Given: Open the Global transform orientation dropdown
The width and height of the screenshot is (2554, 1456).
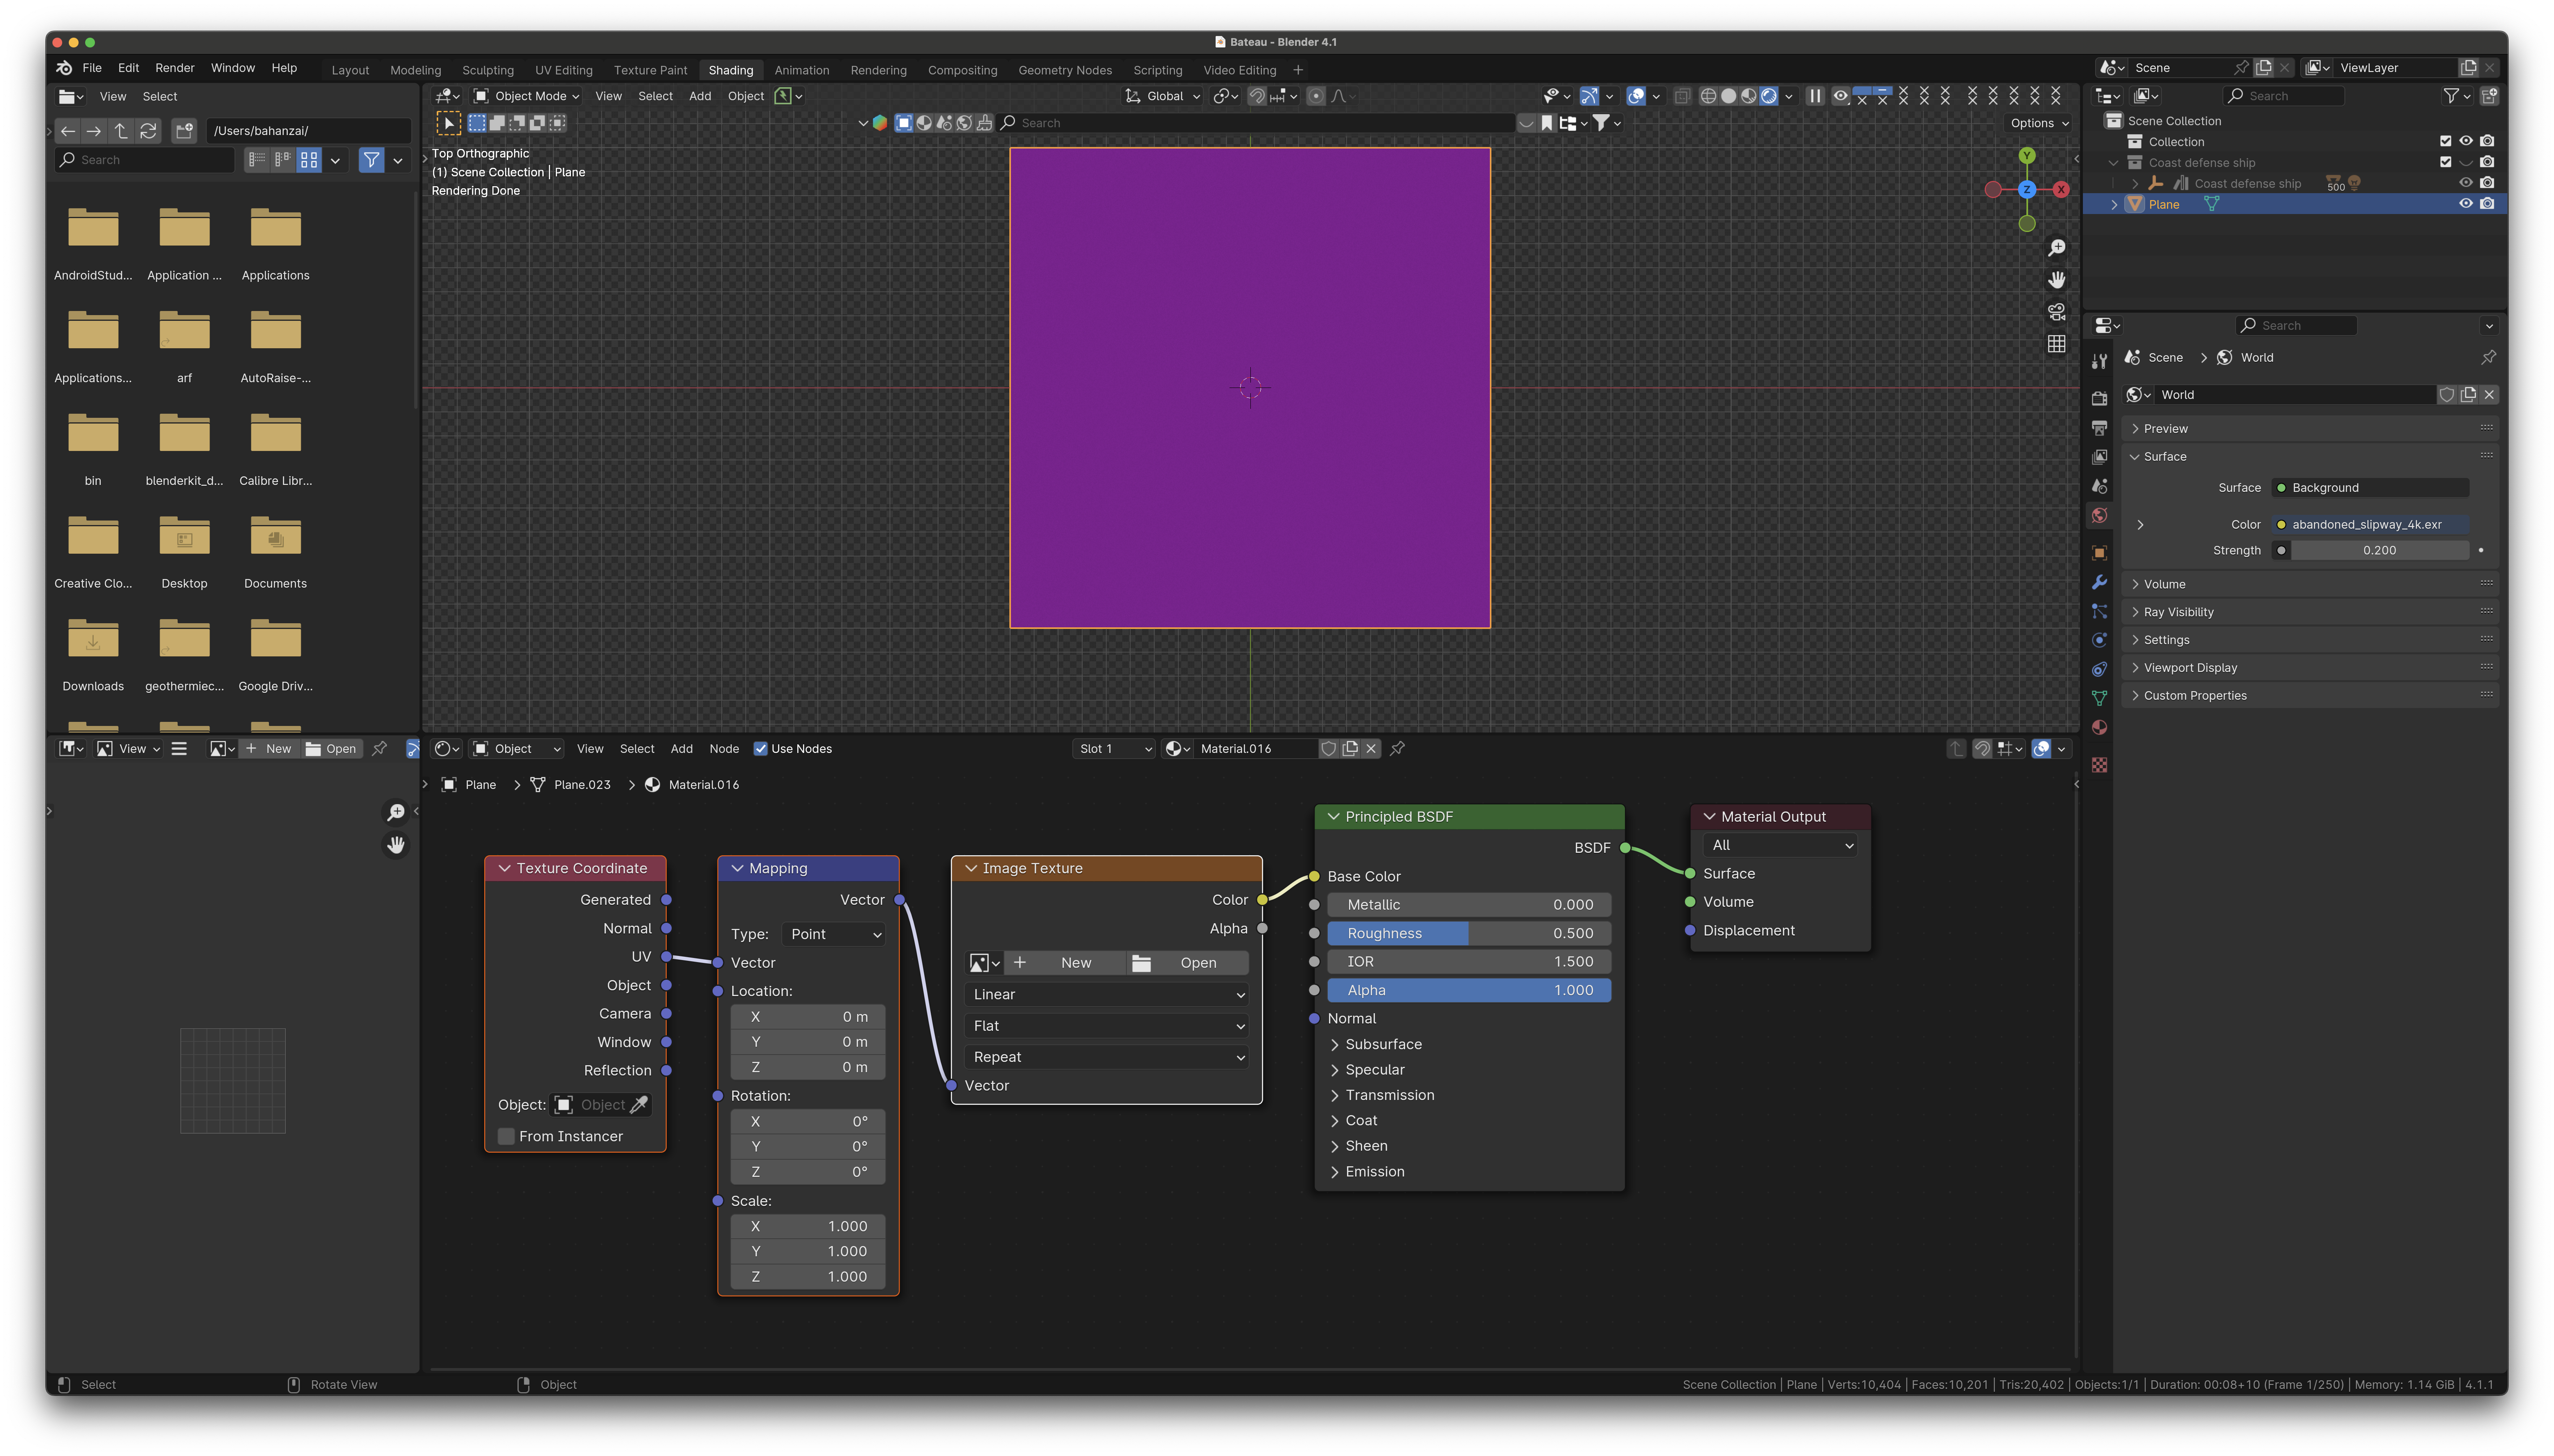Looking at the screenshot, I should [1162, 96].
